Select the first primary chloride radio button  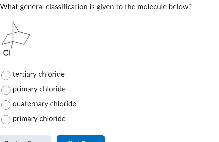(6, 90)
